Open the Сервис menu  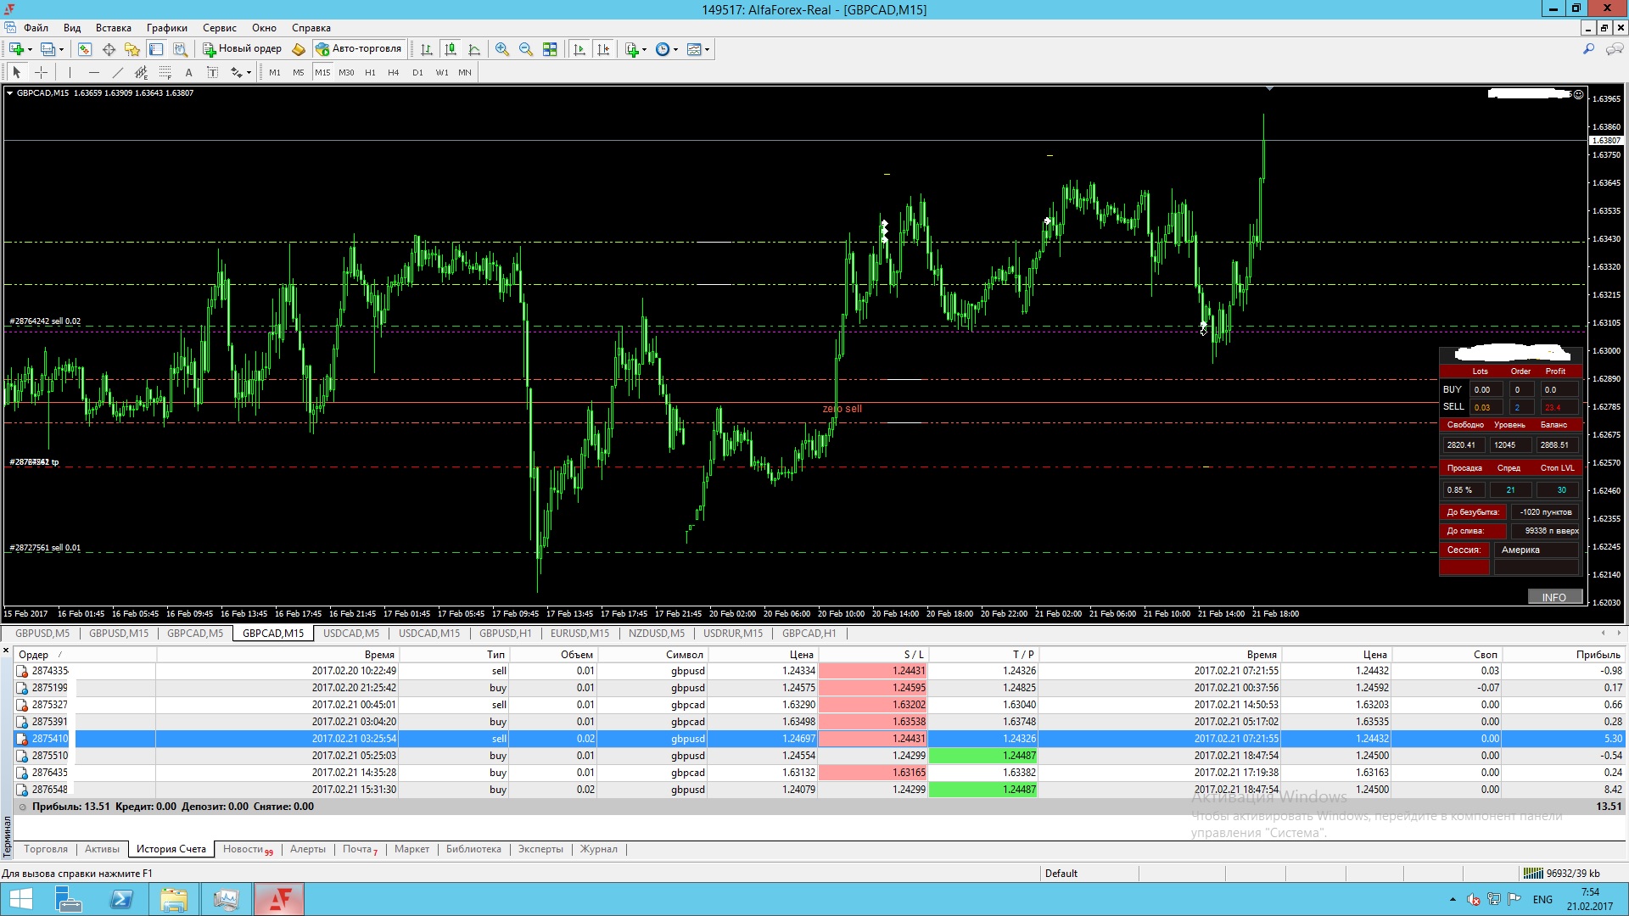pyautogui.click(x=219, y=28)
